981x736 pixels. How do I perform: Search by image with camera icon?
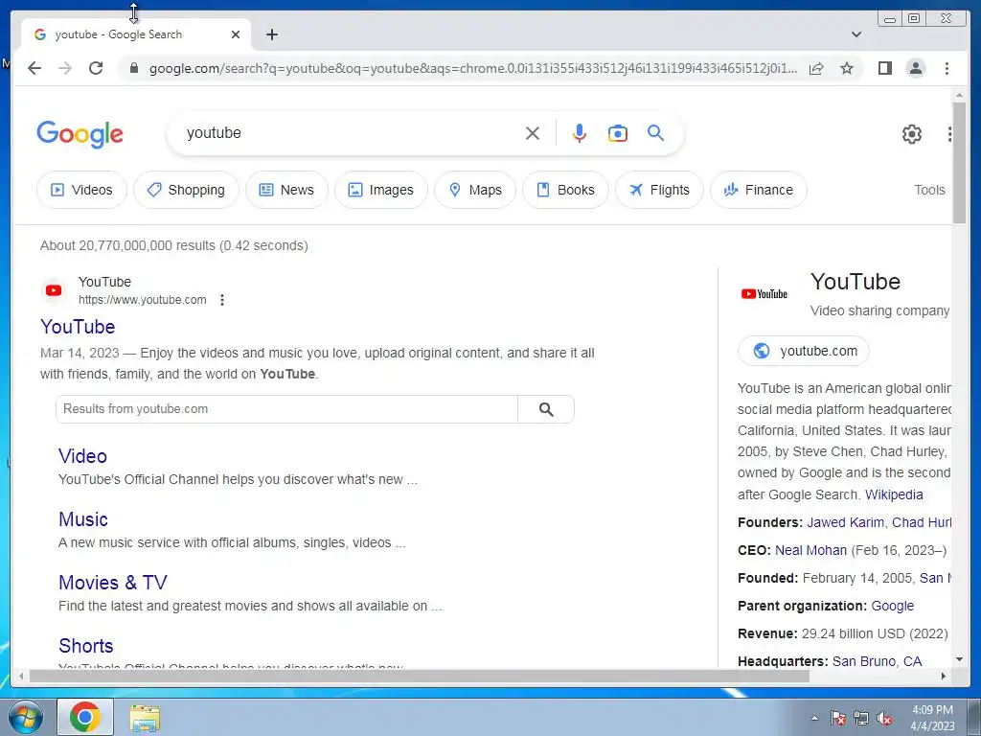tap(618, 133)
